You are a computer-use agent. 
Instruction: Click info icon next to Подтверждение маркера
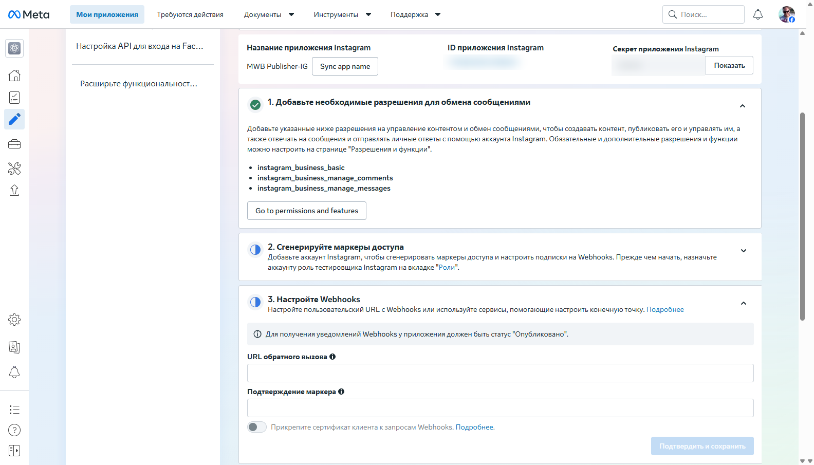coord(341,392)
